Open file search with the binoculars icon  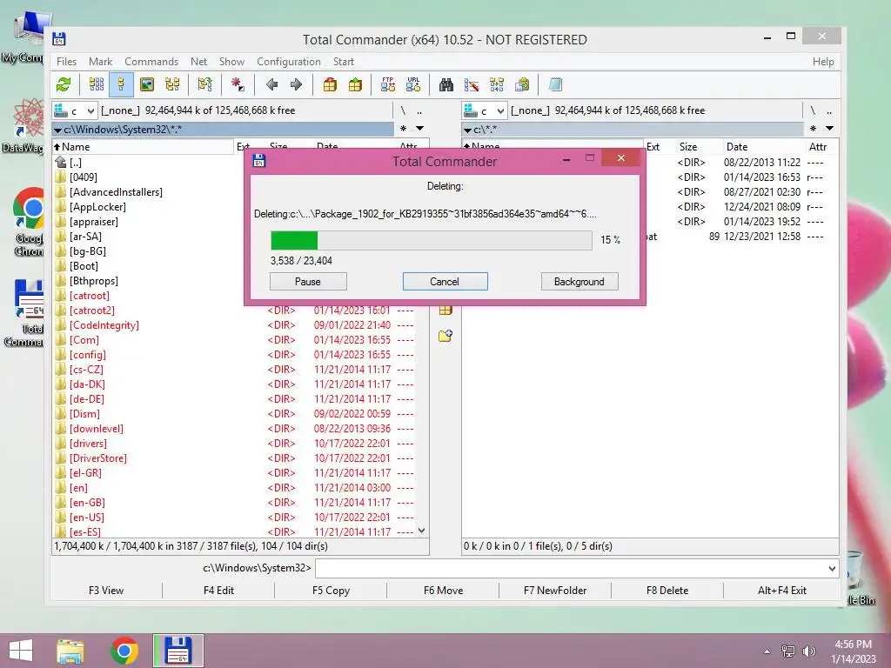tap(446, 85)
